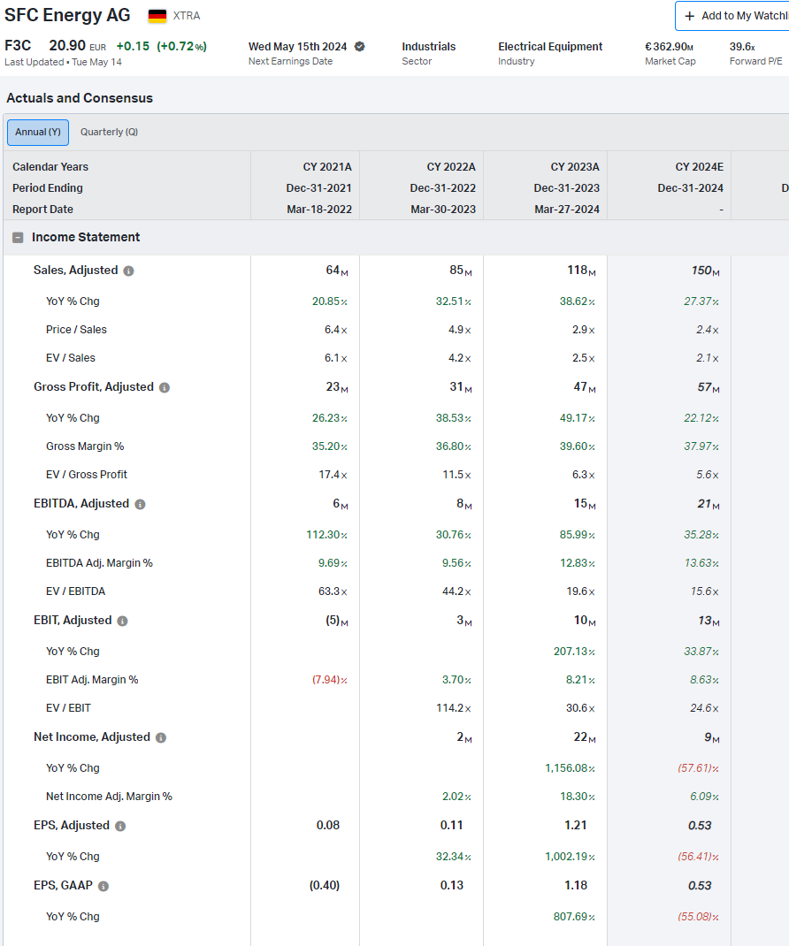Click the EV / EBIT row label
789x946 pixels.
click(x=68, y=708)
